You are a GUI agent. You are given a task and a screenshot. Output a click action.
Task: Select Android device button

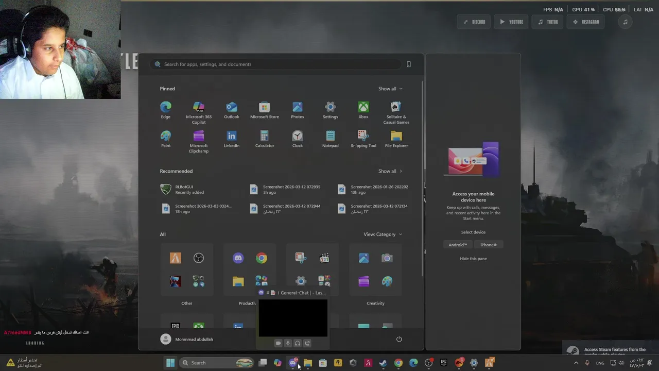458,245
